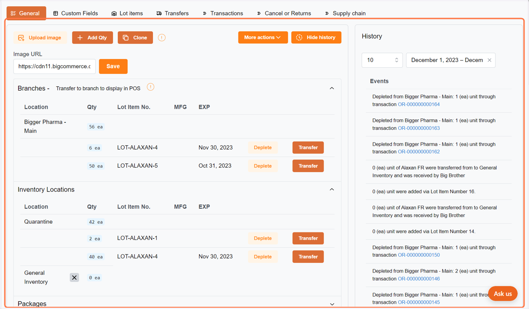The width and height of the screenshot is (529, 309).
Task: Click the plus icon in Add Qty
Action: coord(80,38)
